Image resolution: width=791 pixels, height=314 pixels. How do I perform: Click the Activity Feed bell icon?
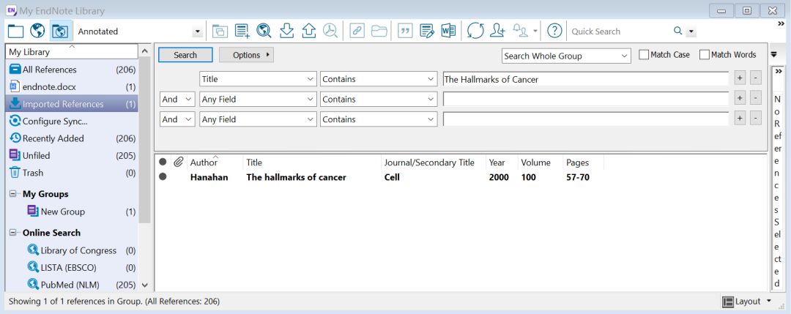(x=520, y=31)
